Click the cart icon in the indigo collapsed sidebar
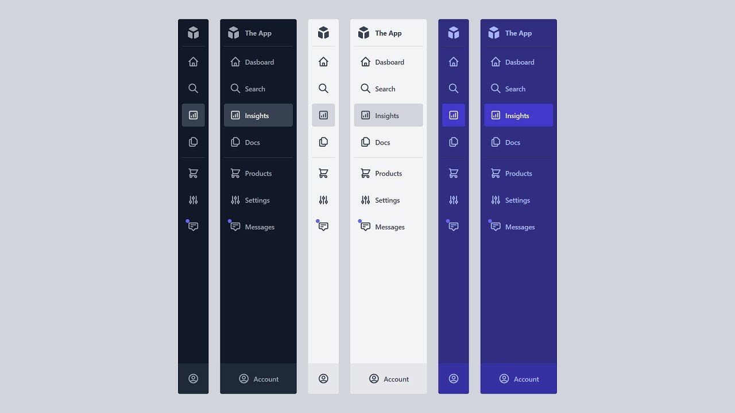This screenshot has height=413, width=735. (454, 173)
